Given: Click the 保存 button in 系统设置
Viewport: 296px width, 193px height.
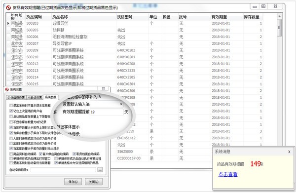Looking at the screenshot, I should click(x=73, y=182).
